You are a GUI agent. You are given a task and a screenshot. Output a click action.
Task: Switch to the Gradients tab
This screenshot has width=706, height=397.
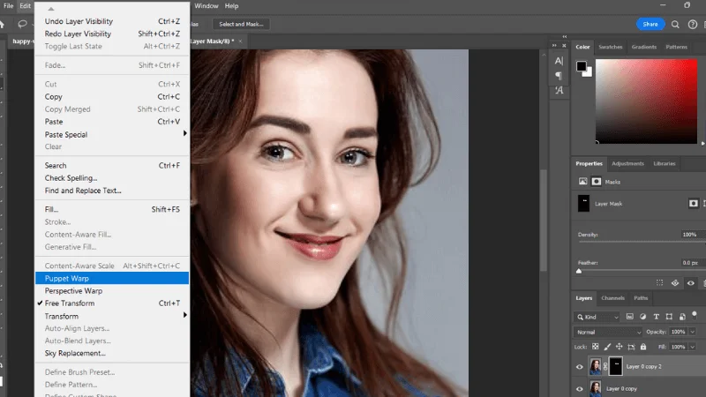644,47
